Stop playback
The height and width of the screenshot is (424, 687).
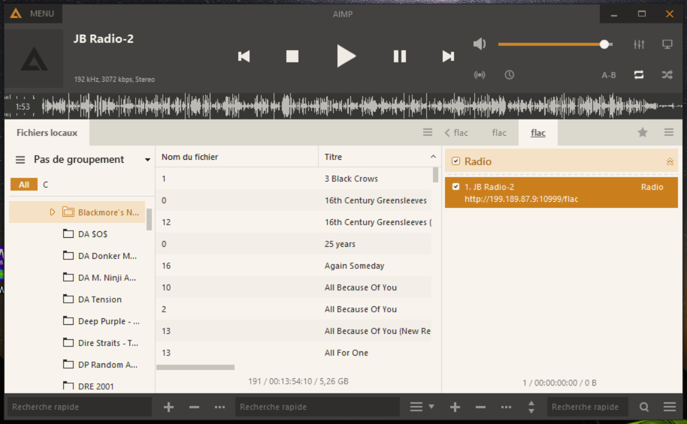(x=292, y=56)
